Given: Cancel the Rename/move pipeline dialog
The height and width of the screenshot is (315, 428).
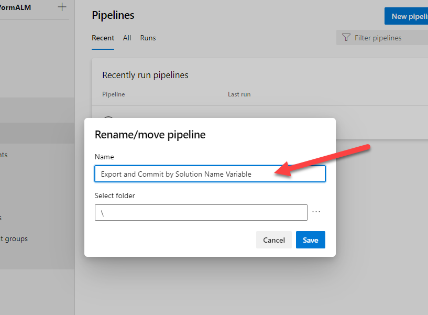Looking at the screenshot, I should pos(273,240).
